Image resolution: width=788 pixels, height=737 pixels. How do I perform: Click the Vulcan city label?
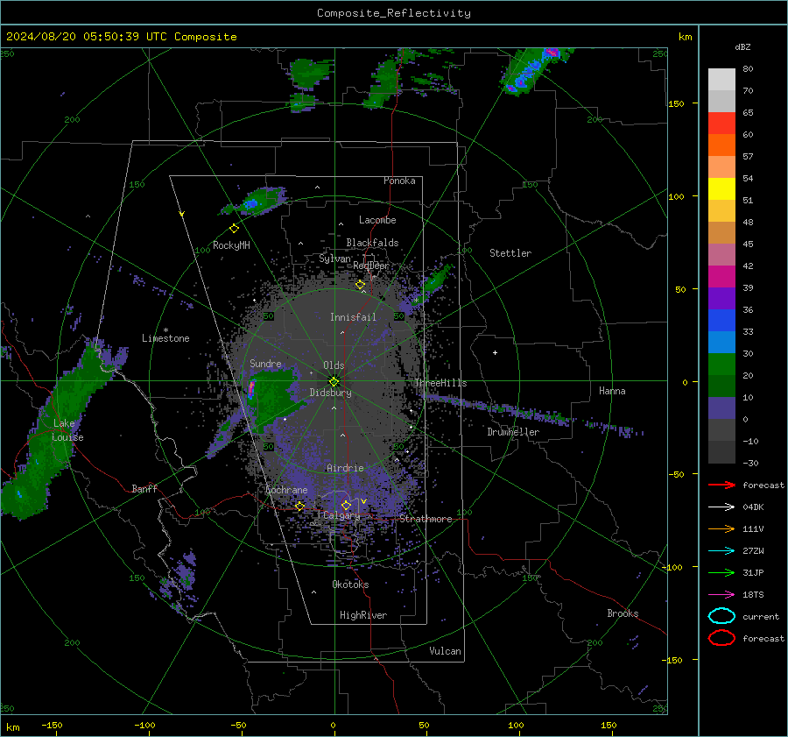[x=445, y=651]
